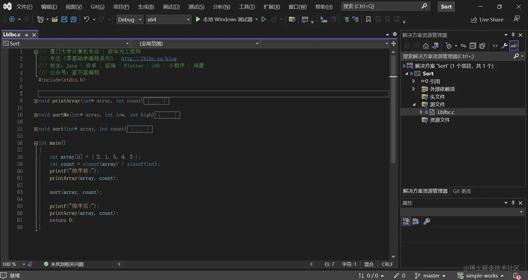528x280 pixels.
Task: Click the Undo arrow icon
Action: coord(87,20)
